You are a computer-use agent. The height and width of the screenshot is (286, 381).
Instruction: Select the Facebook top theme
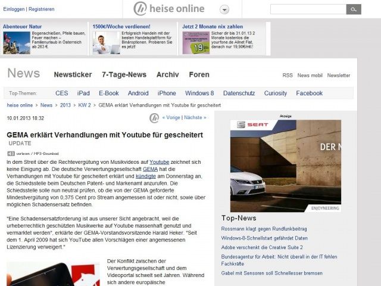click(x=310, y=93)
